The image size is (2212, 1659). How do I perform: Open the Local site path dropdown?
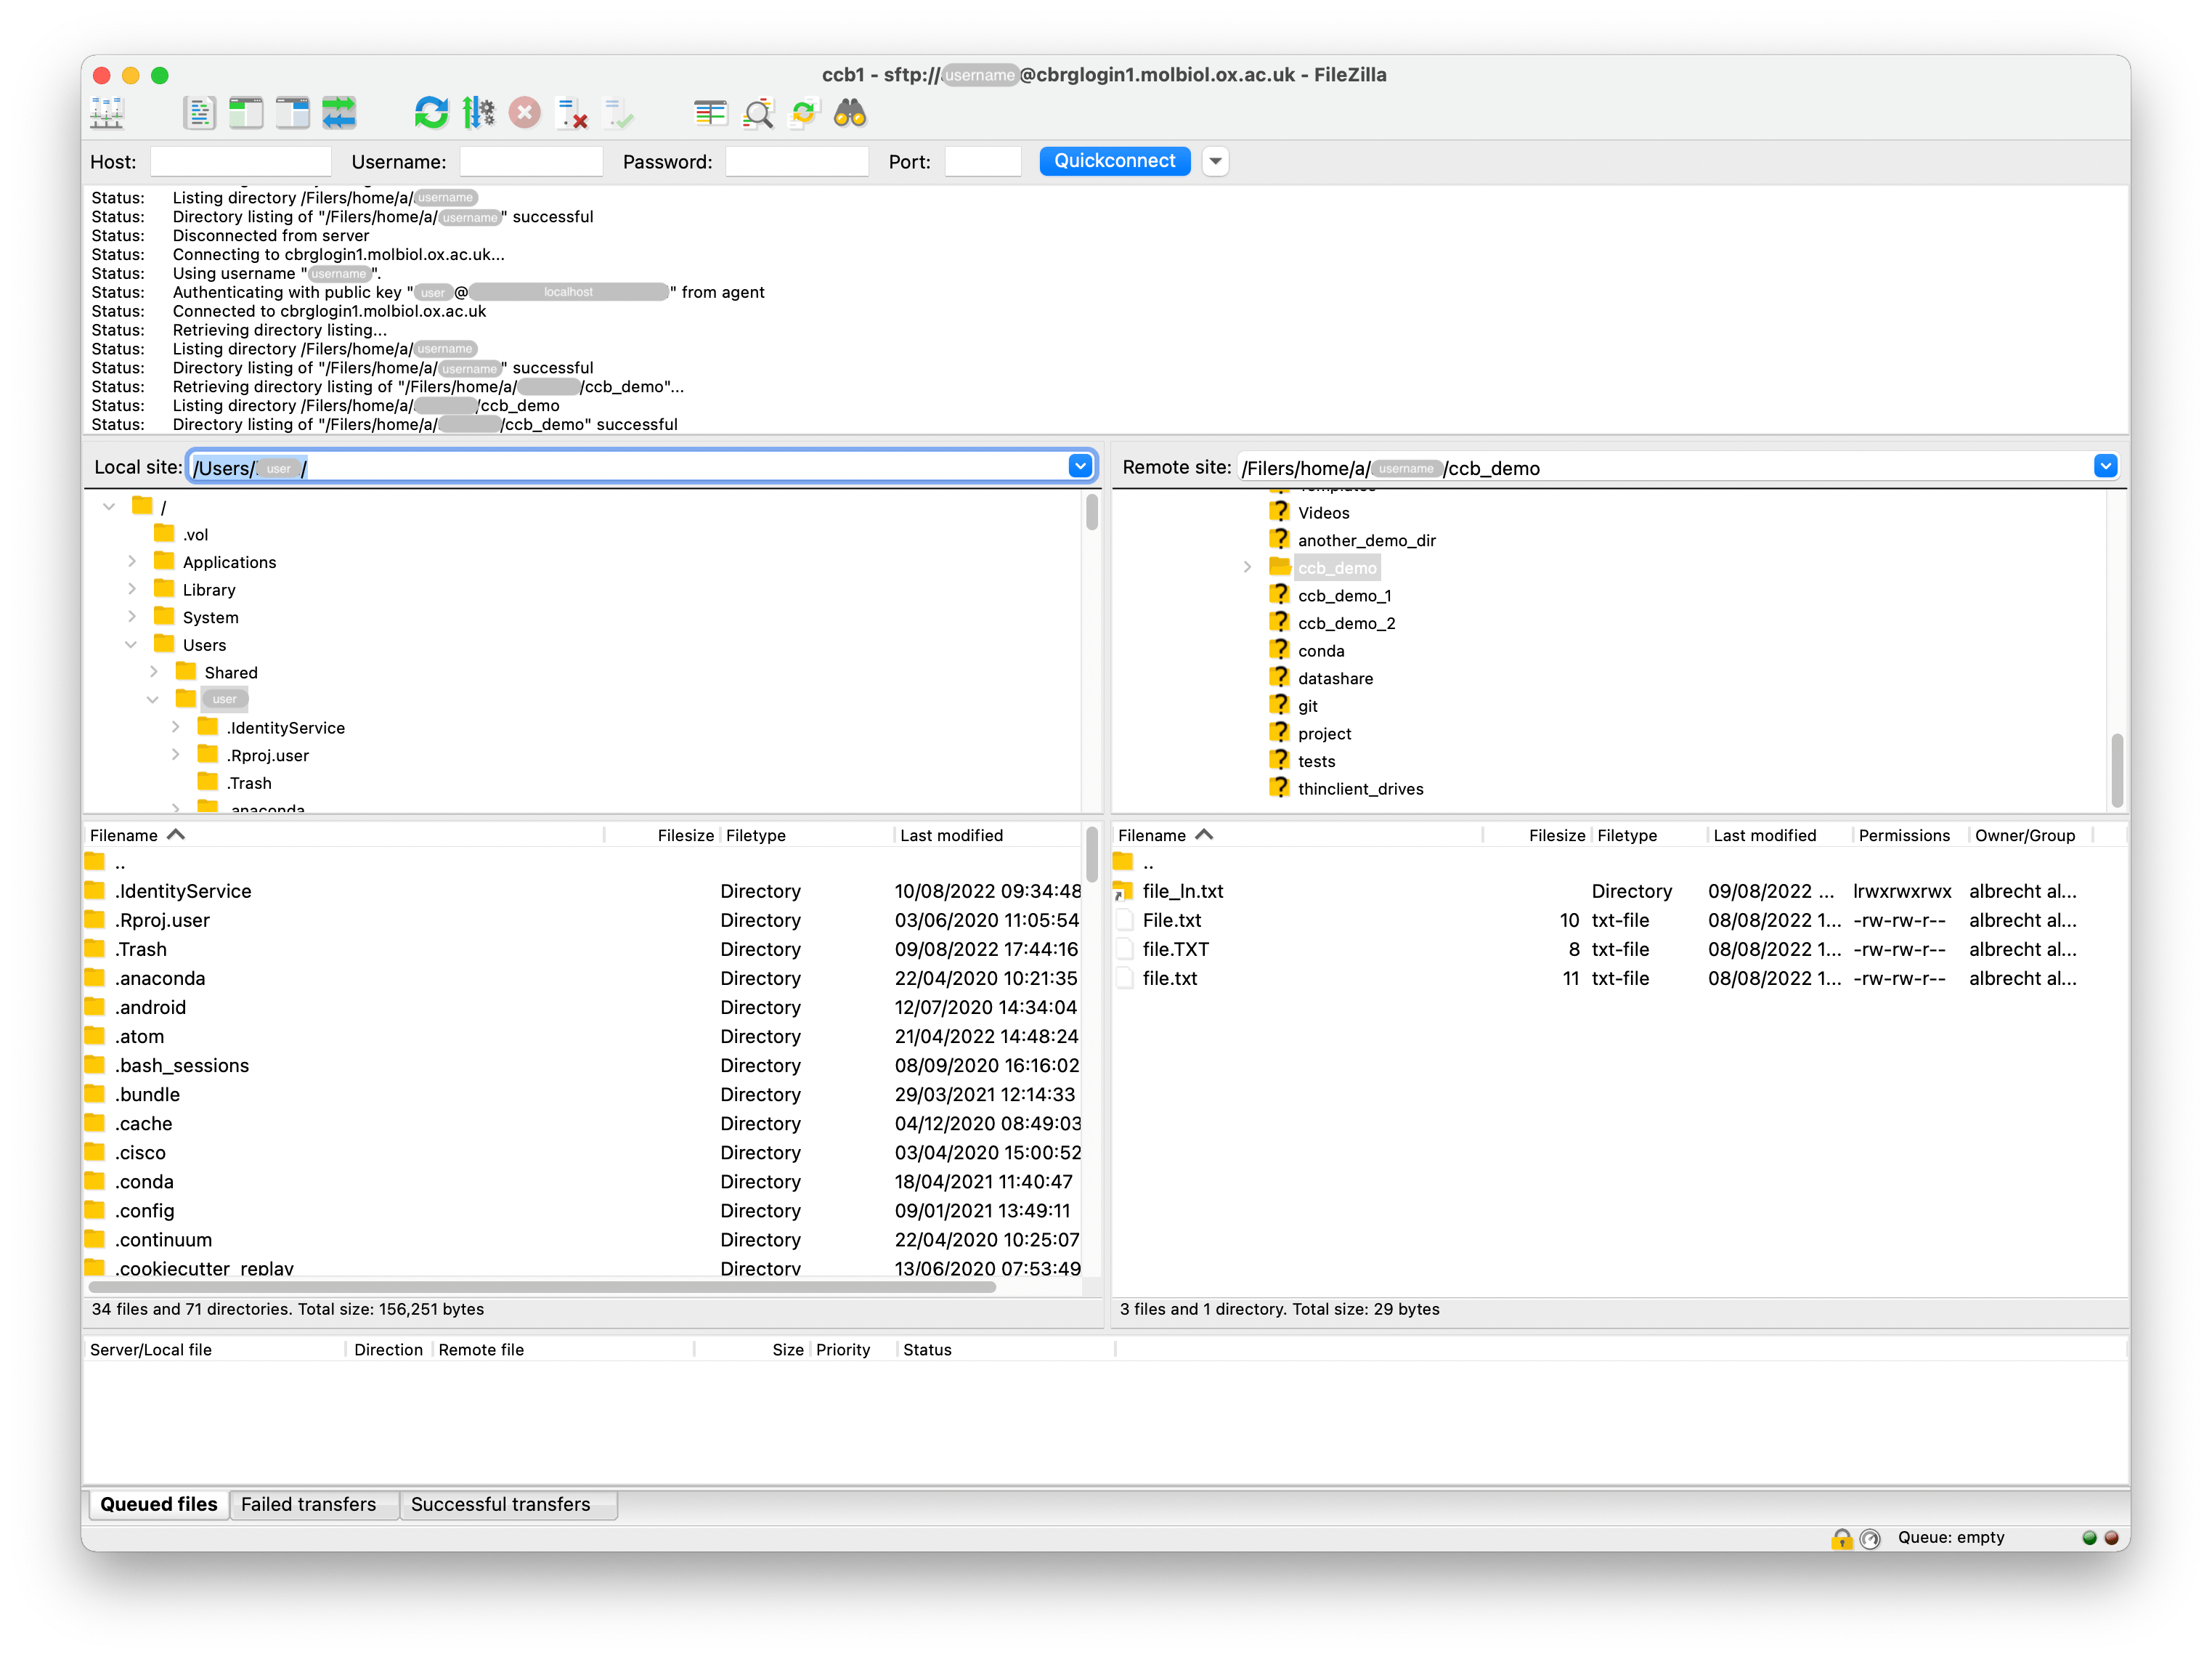1080,466
